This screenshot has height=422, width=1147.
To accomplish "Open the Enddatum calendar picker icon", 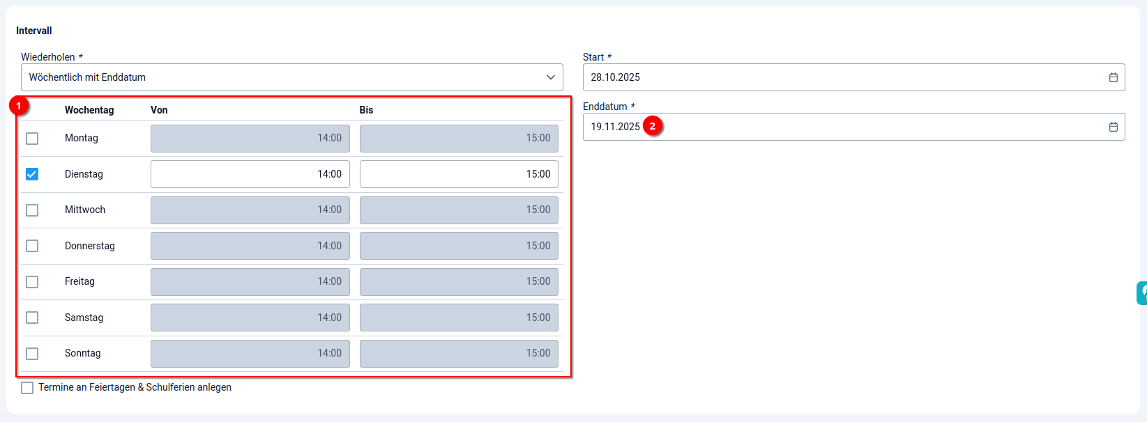I will 1113,127.
